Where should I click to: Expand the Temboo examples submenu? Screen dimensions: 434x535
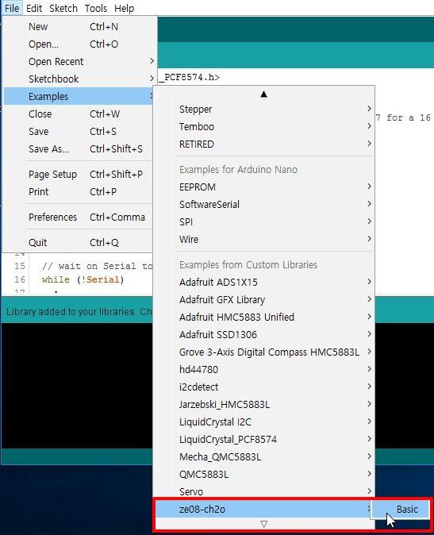(x=264, y=126)
